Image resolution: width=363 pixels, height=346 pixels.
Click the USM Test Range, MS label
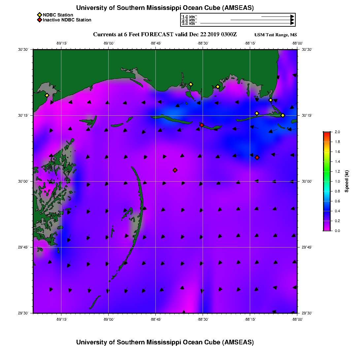pos(276,35)
